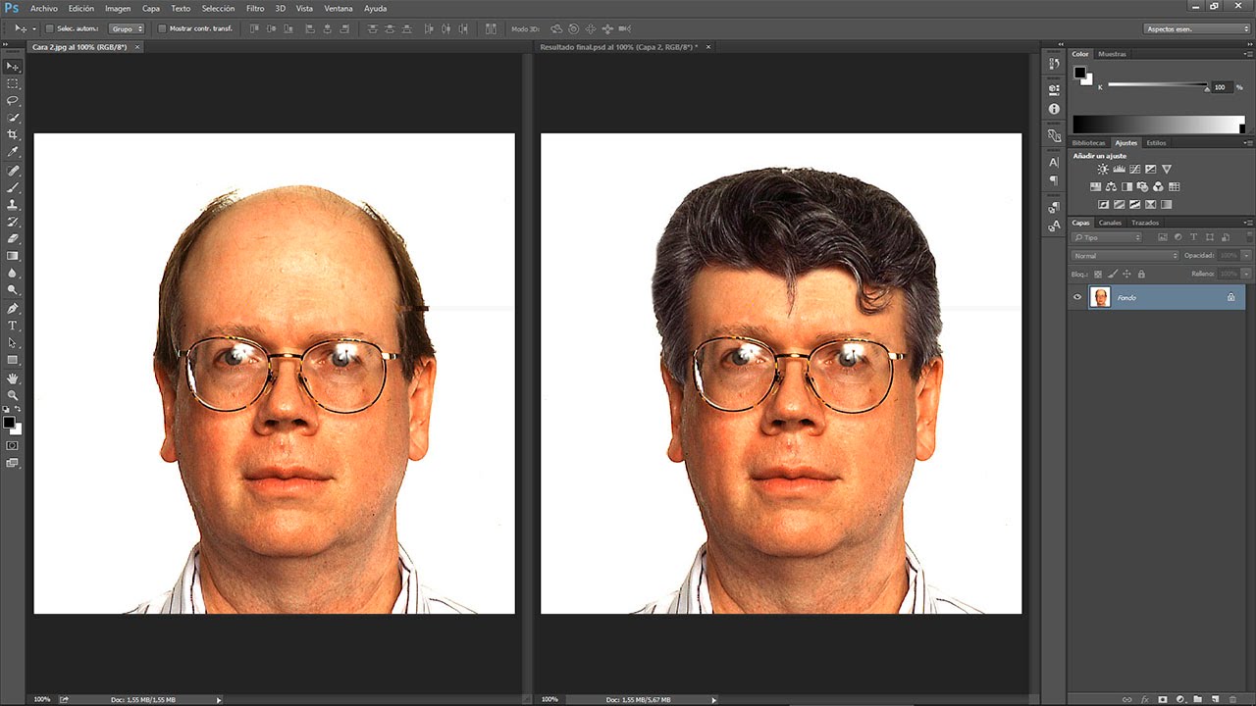1256x706 pixels.
Task: Toggle lock transparent pixels
Action: tap(1098, 274)
